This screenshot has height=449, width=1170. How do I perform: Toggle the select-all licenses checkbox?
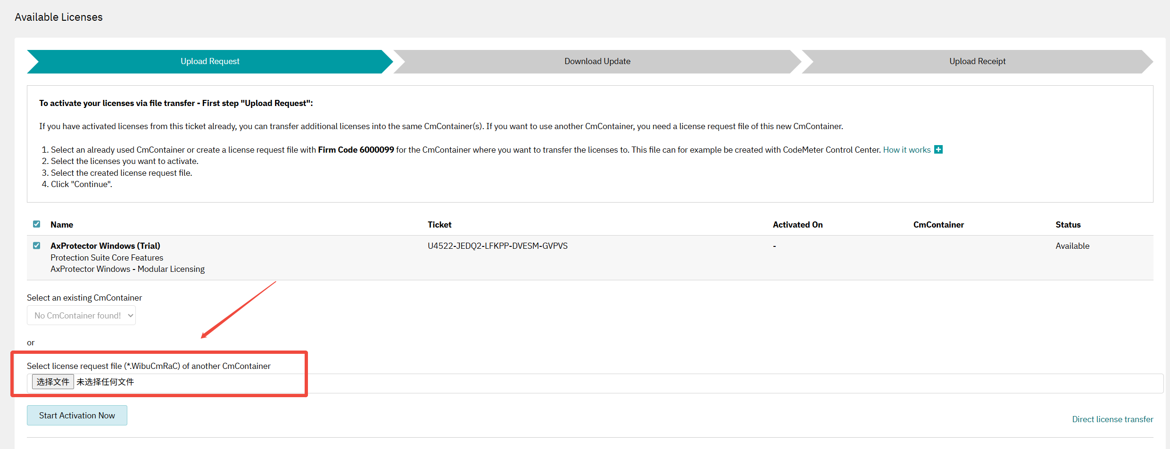pyautogui.click(x=36, y=224)
